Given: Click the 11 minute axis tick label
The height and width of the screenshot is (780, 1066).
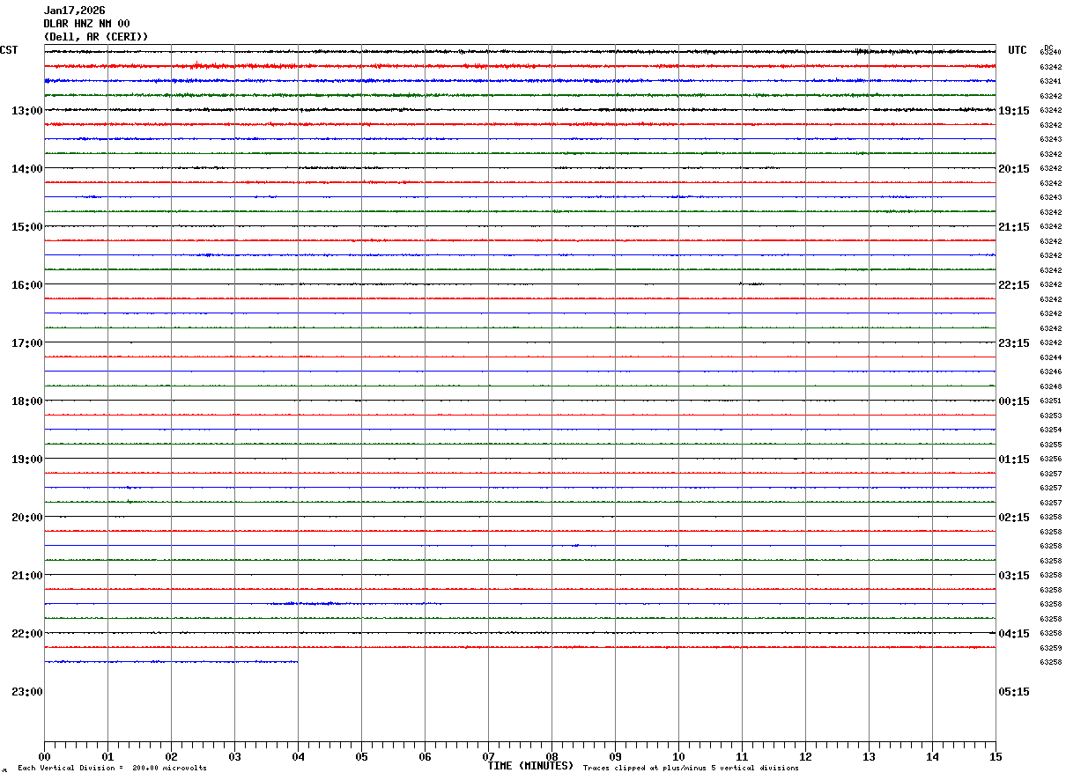Looking at the screenshot, I should point(742,757).
